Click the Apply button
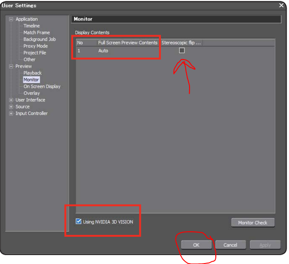This screenshot has width=289, height=264. click(x=265, y=245)
